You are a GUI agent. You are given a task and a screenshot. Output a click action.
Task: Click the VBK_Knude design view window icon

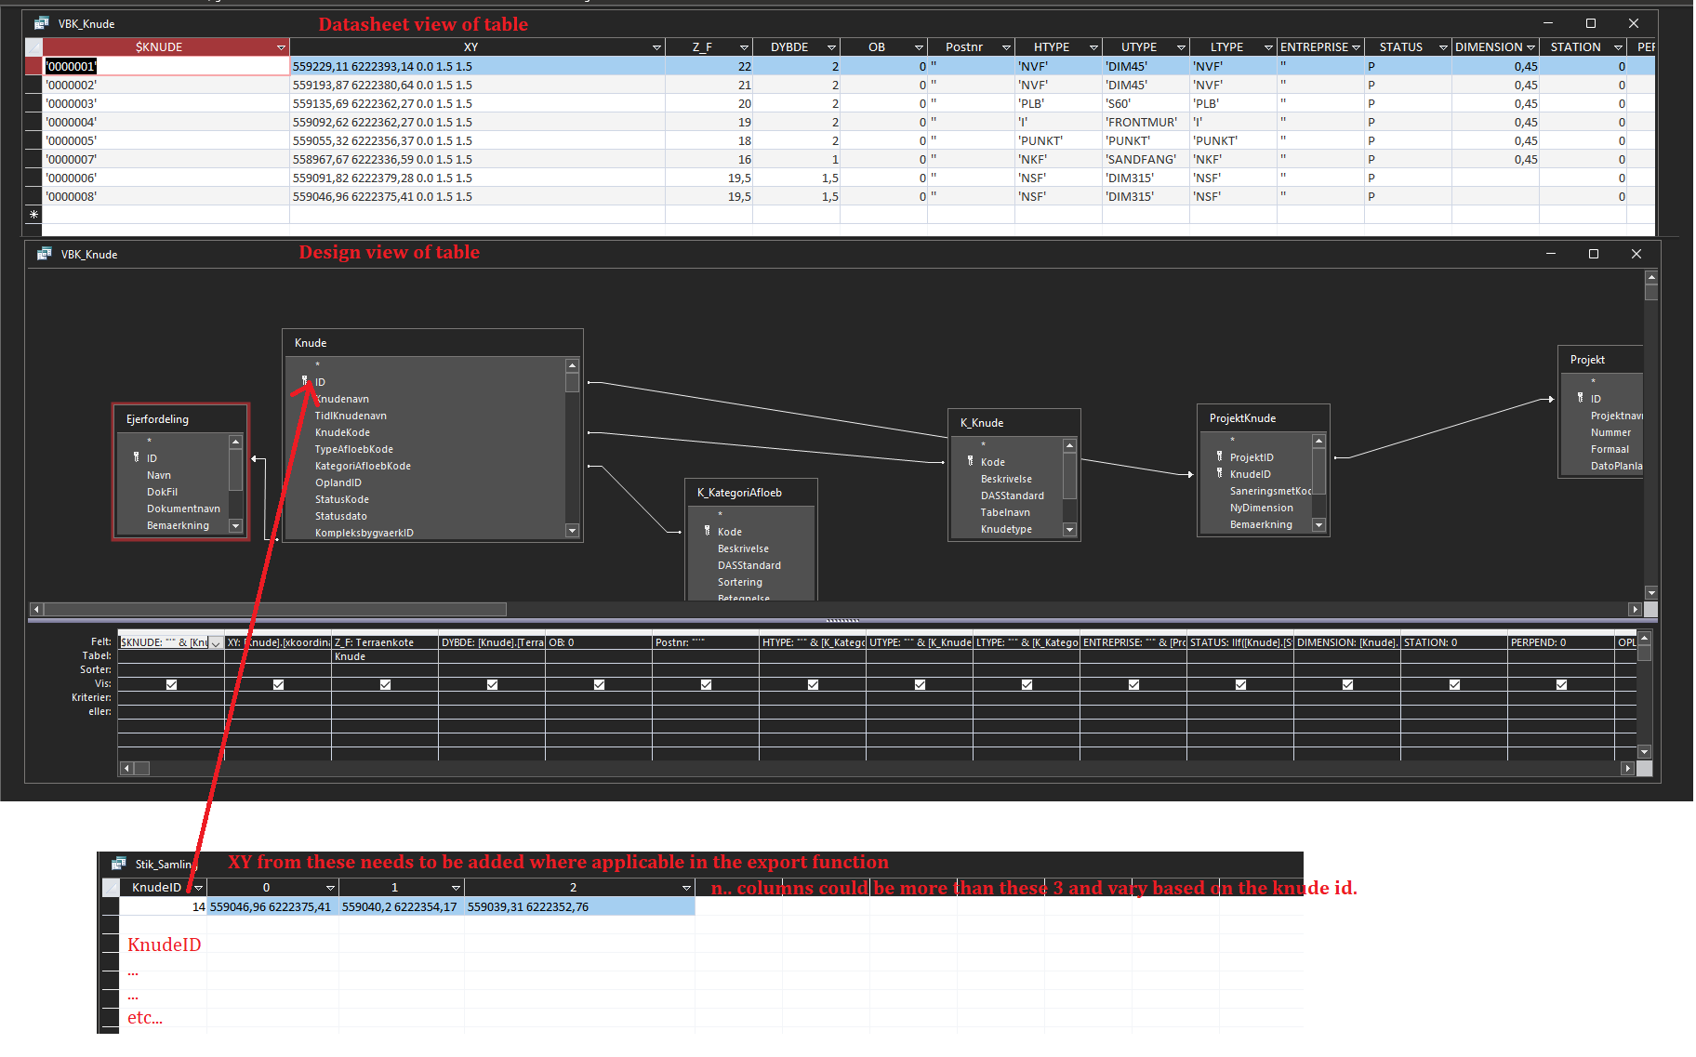click(44, 254)
